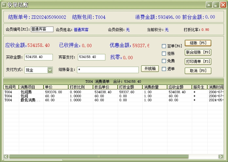
Task: Click the 打印清单 [F3] print button
Action: tap(198, 61)
